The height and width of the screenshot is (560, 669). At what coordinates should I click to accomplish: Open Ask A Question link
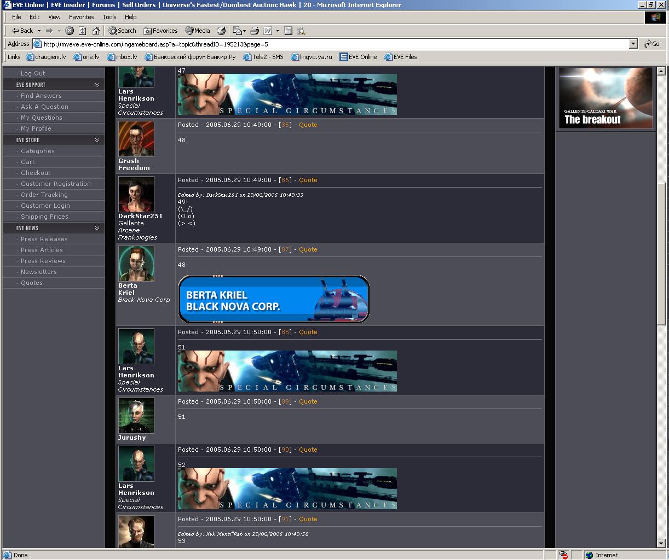tap(44, 107)
